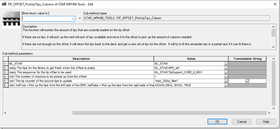Open Help for this sub-method
280x129 pixels.
[x=266, y=122]
